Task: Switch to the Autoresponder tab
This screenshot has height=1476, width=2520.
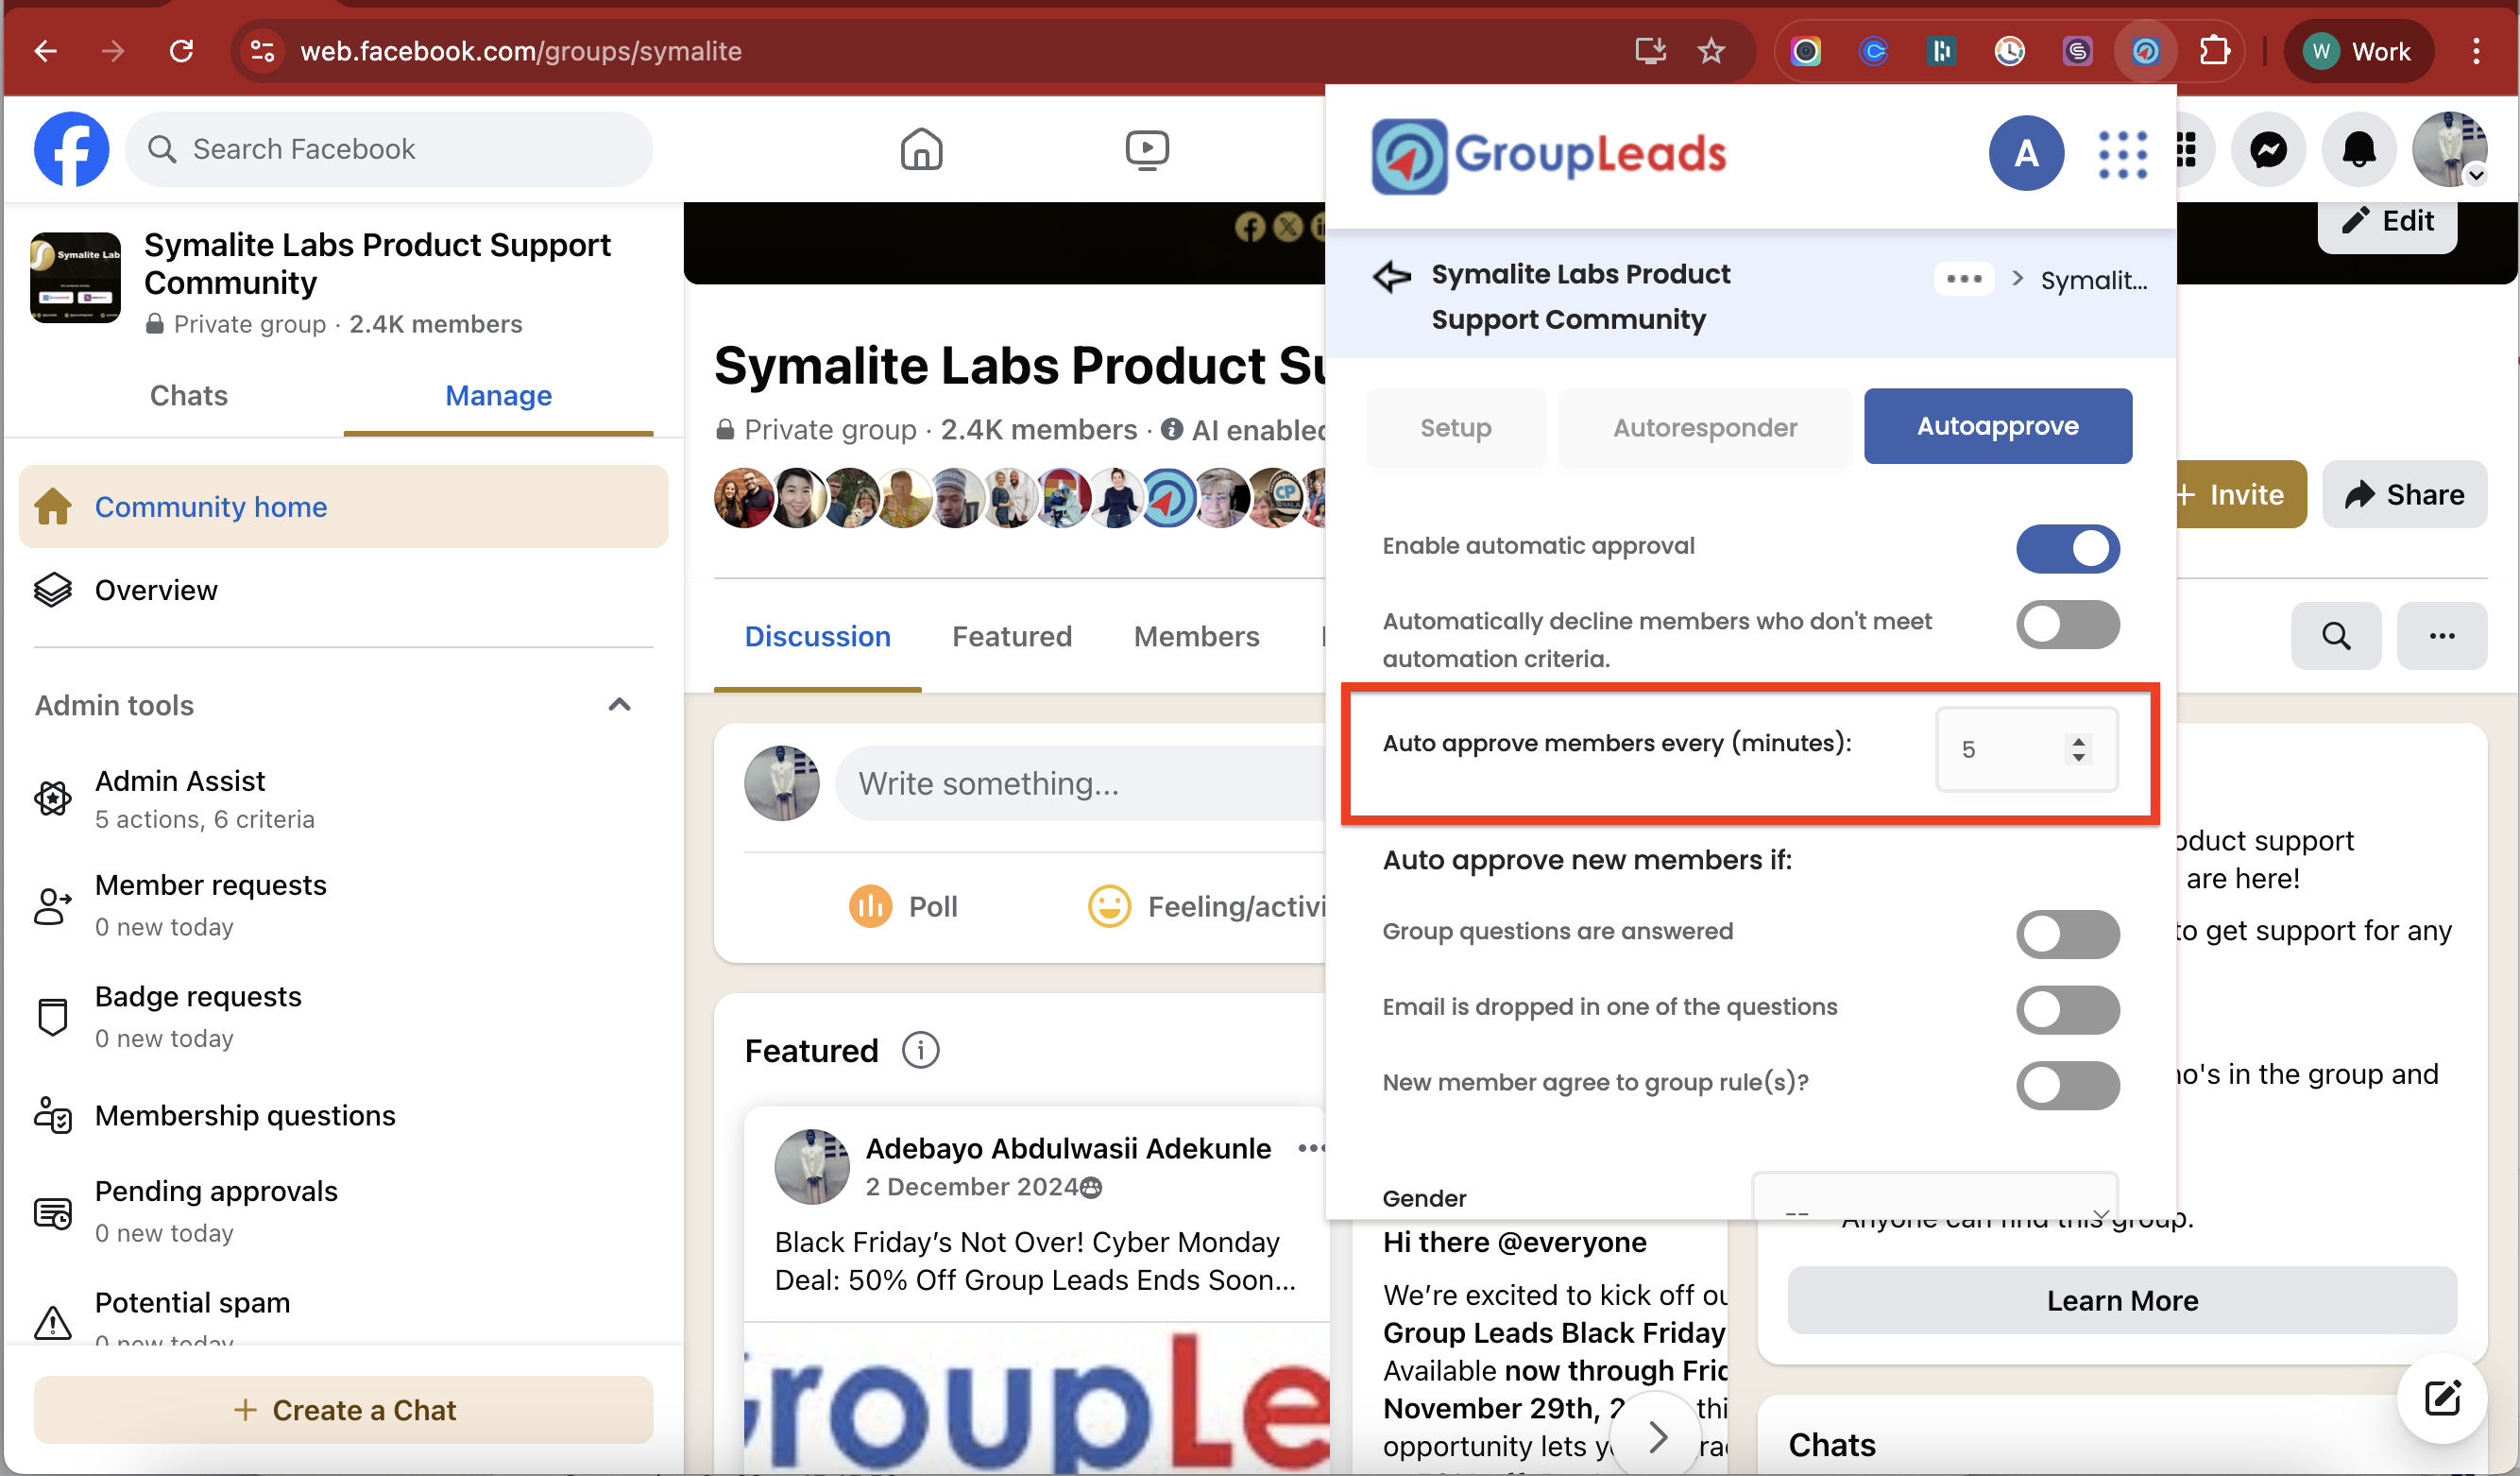Action: click(x=1705, y=427)
